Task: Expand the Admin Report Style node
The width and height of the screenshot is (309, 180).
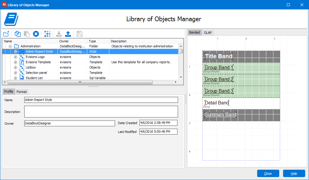Action: (x=15, y=51)
